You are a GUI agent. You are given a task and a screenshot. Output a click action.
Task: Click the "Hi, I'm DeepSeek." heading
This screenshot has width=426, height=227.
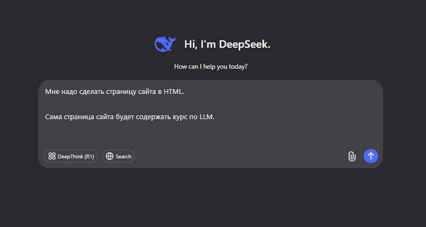[x=227, y=44]
